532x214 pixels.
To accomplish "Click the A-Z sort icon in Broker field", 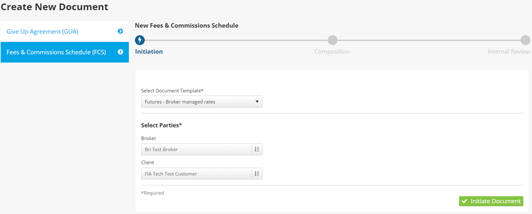I will (257, 149).
